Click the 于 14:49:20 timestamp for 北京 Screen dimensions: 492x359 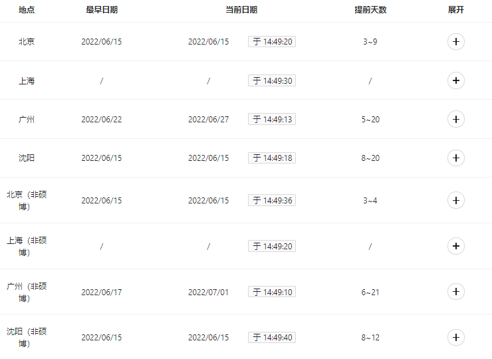[x=271, y=42]
